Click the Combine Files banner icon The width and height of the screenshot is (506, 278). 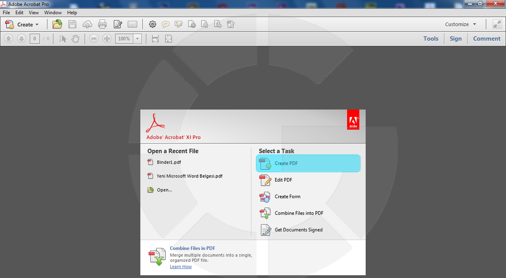tap(157, 257)
